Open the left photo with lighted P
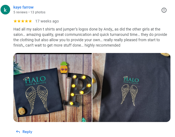Image resolution: width=175 pixels, height=137 pixels. pos(52,87)
